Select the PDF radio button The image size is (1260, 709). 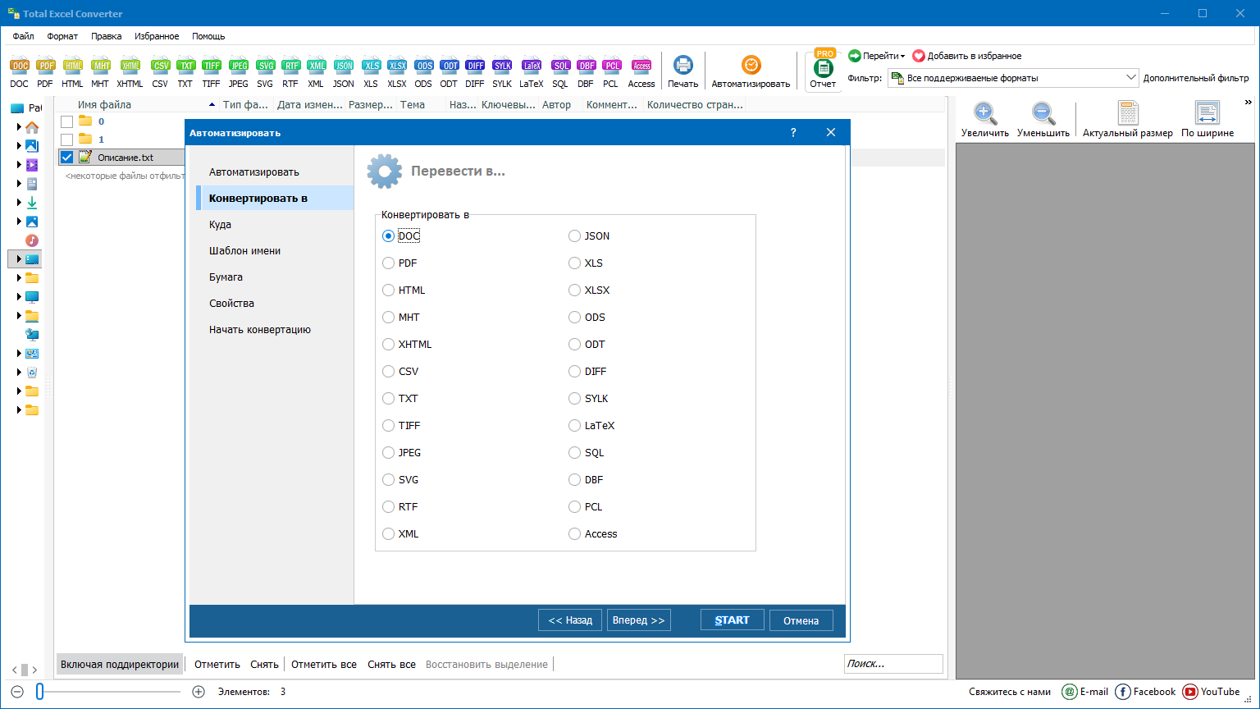click(x=389, y=263)
